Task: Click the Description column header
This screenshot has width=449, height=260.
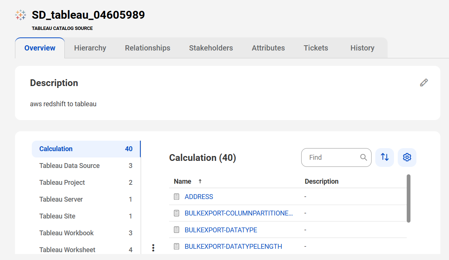Action: pos(322,181)
